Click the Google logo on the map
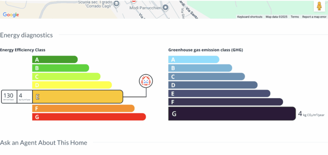Viewport: 328px width, 155px height. pos(11,15)
